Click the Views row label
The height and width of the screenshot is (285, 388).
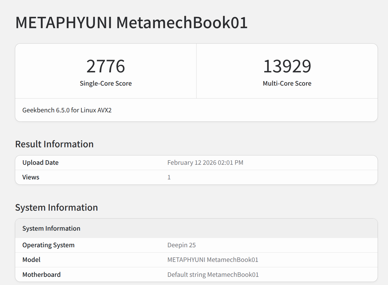tap(31, 177)
